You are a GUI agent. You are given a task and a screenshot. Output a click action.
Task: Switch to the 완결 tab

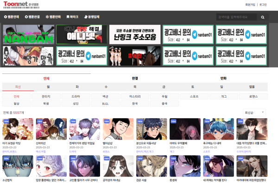135,78
